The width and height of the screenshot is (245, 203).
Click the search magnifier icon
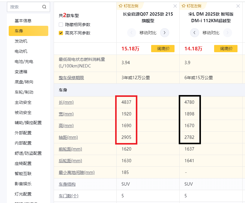(x=44, y=7)
